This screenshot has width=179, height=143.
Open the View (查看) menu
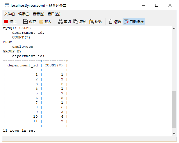click(x=38, y=14)
